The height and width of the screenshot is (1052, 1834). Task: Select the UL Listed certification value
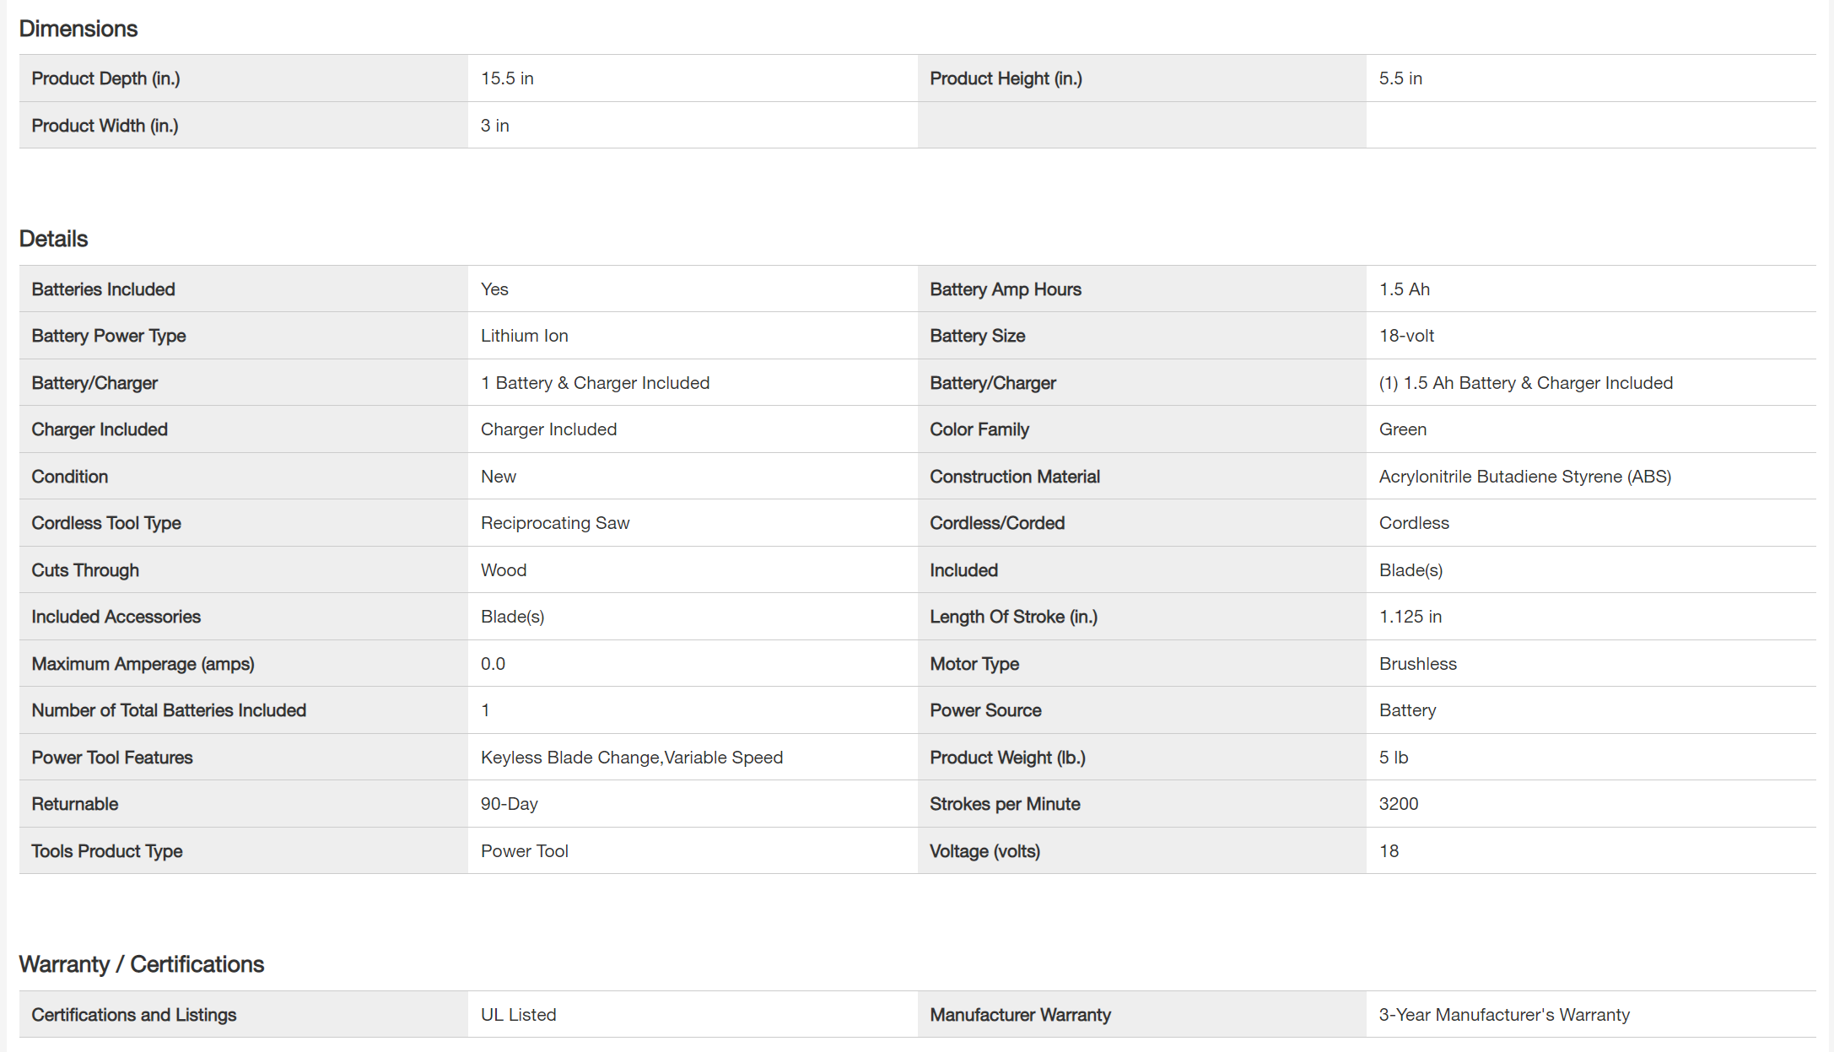(x=518, y=1015)
